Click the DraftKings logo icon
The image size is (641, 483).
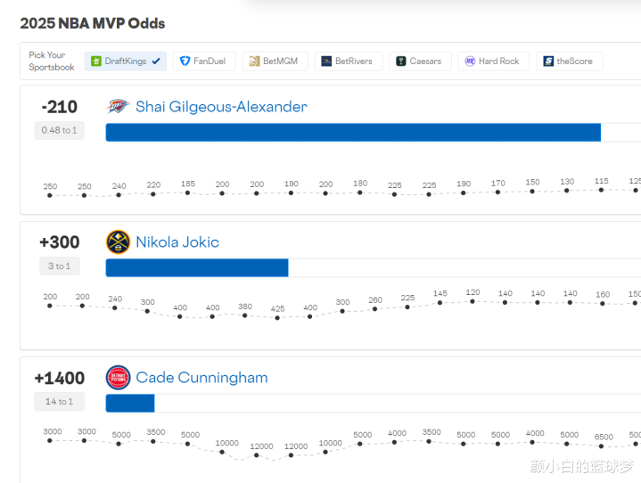click(96, 61)
